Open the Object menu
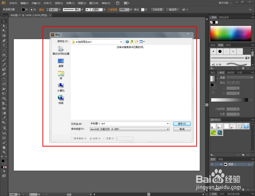Screen dimensions: 255x196 click(36, 3)
